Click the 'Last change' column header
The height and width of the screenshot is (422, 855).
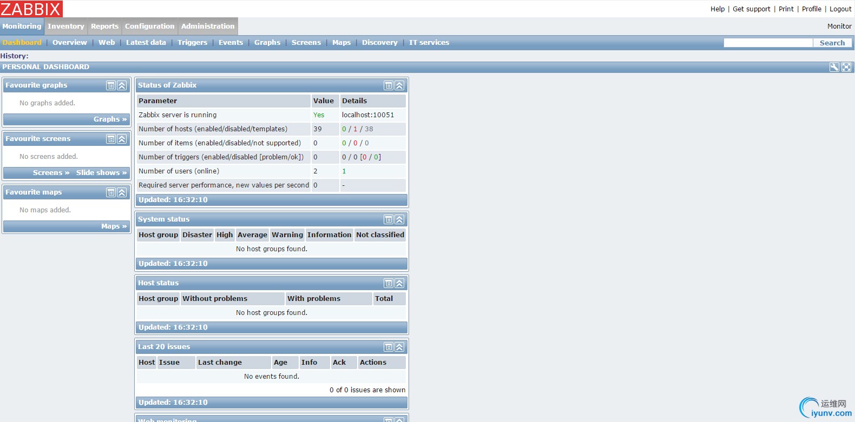[233, 363]
